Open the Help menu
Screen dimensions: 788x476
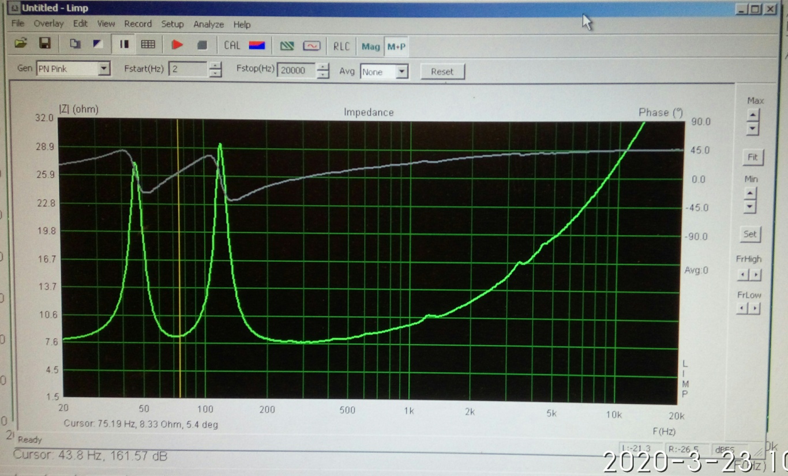tap(242, 24)
